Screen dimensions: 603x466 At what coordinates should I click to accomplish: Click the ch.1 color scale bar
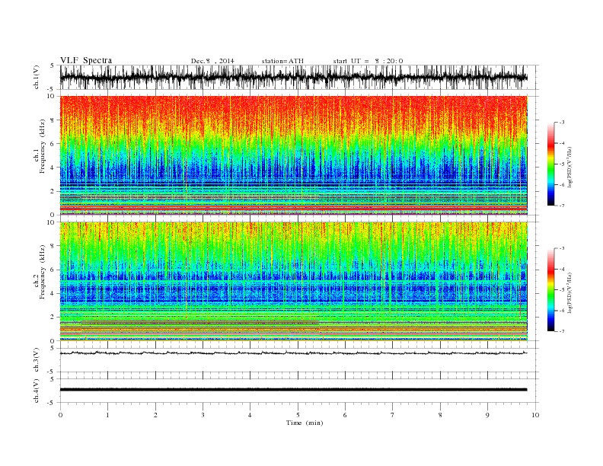tap(550, 164)
